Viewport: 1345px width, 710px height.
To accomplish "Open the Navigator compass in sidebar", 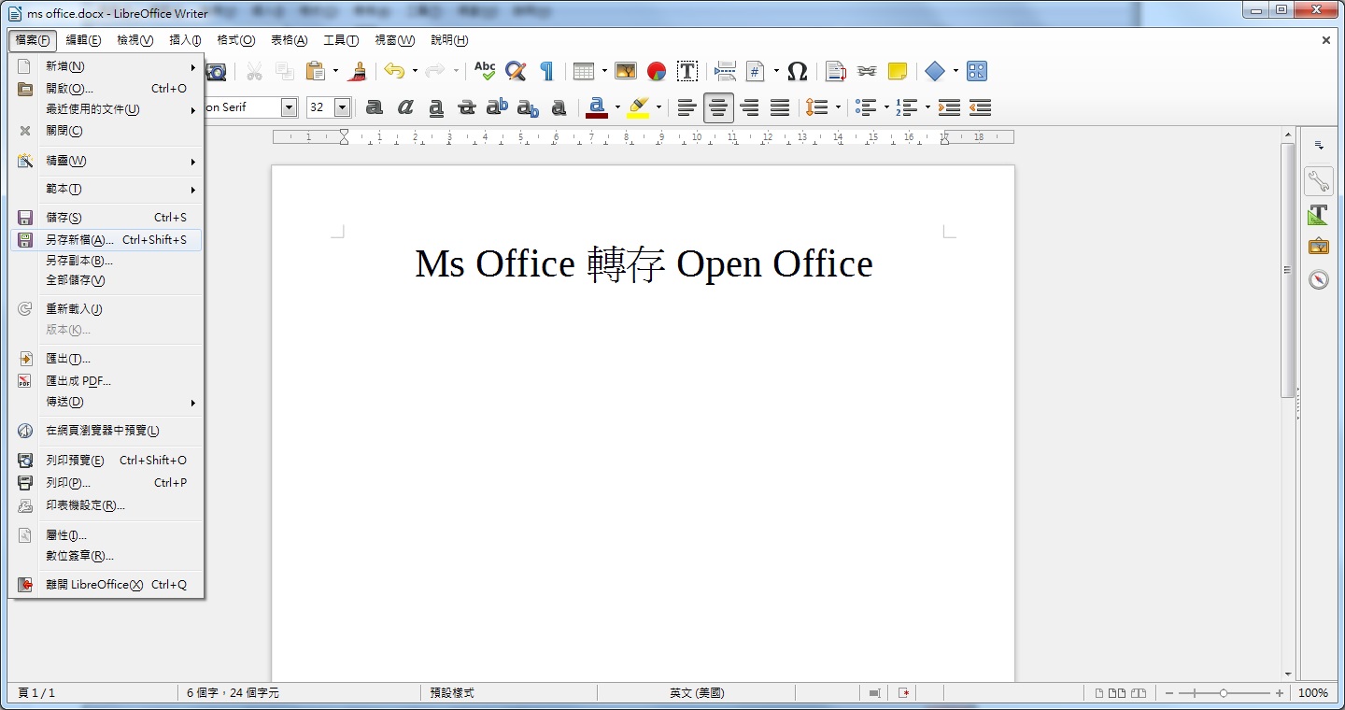I will pyautogui.click(x=1318, y=279).
